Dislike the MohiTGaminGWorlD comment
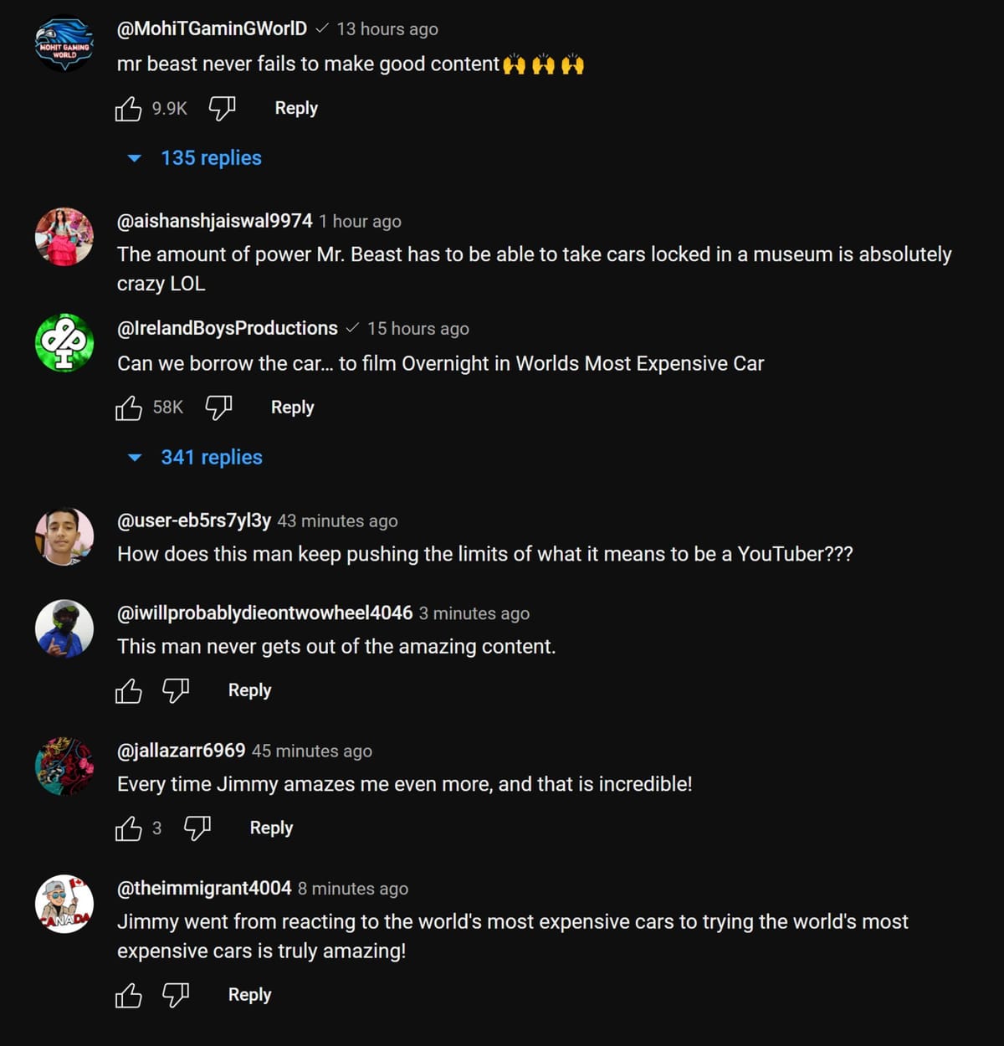 point(222,109)
